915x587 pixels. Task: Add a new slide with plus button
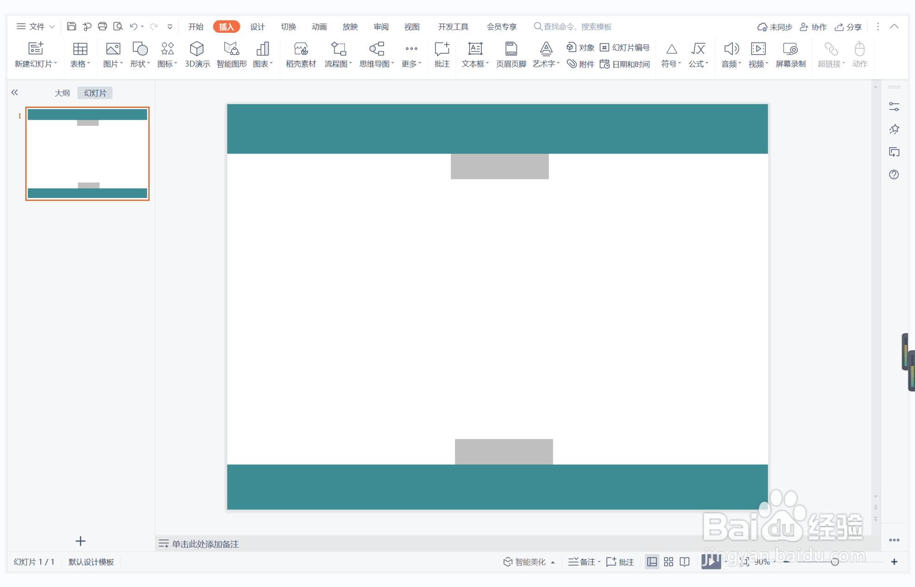(80, 541)
